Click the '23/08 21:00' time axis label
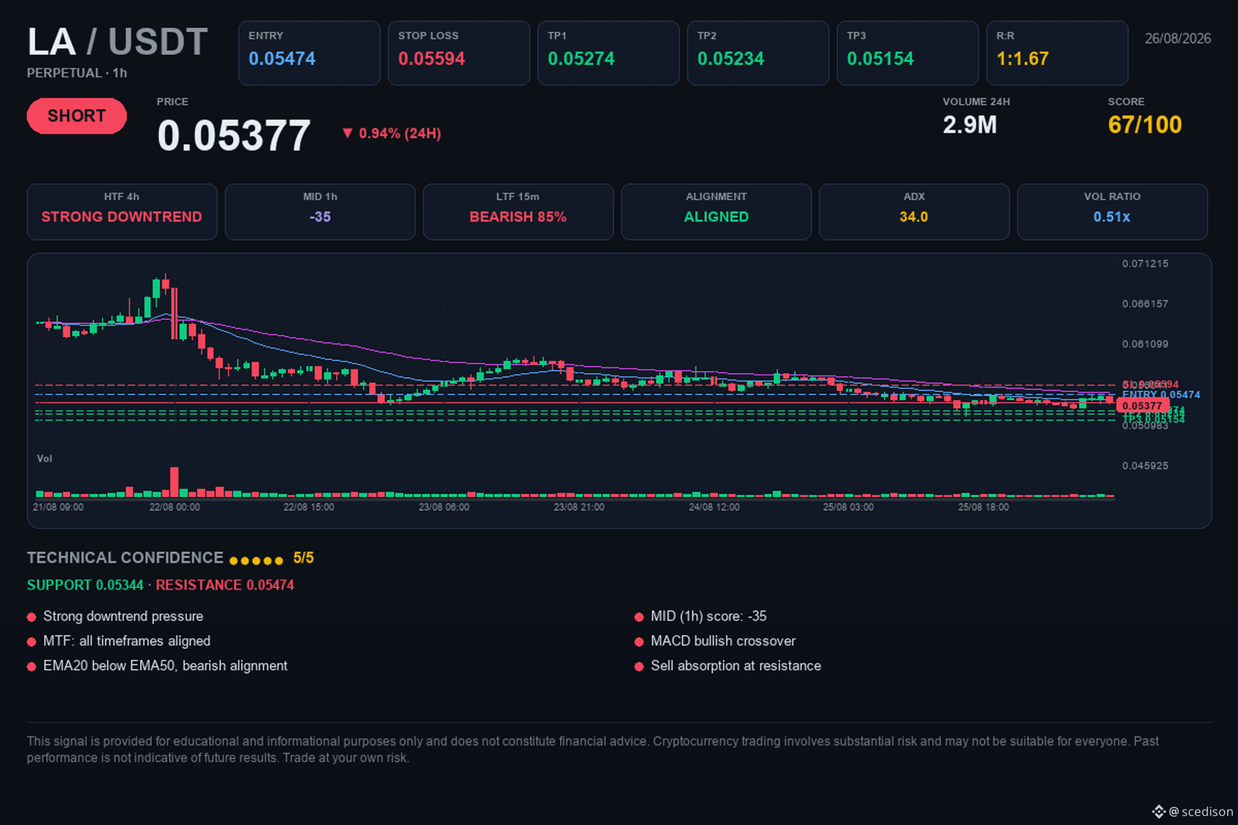The image size is (1238, 825). pos(579,507)
